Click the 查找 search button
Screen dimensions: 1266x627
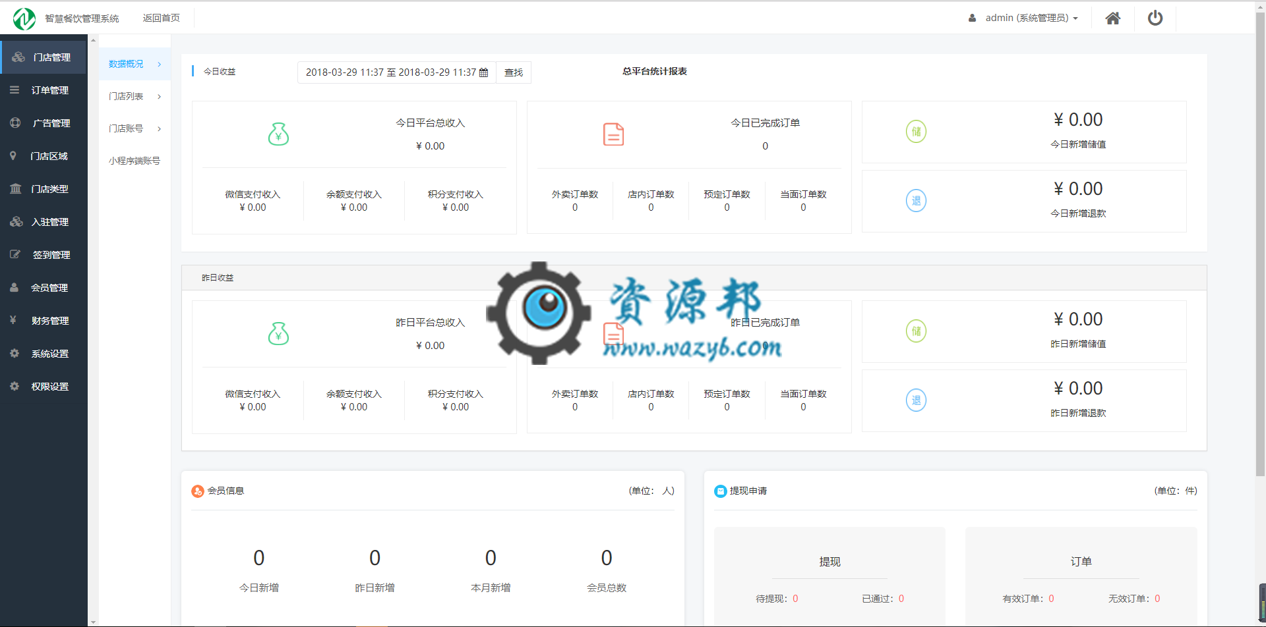pos(514,72)
